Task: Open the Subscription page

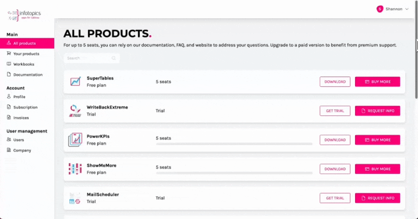Action: click(x=25, y=107)
